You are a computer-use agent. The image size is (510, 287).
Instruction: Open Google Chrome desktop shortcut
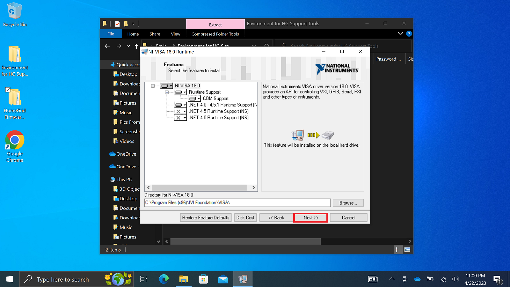click(x=15, y=147)
